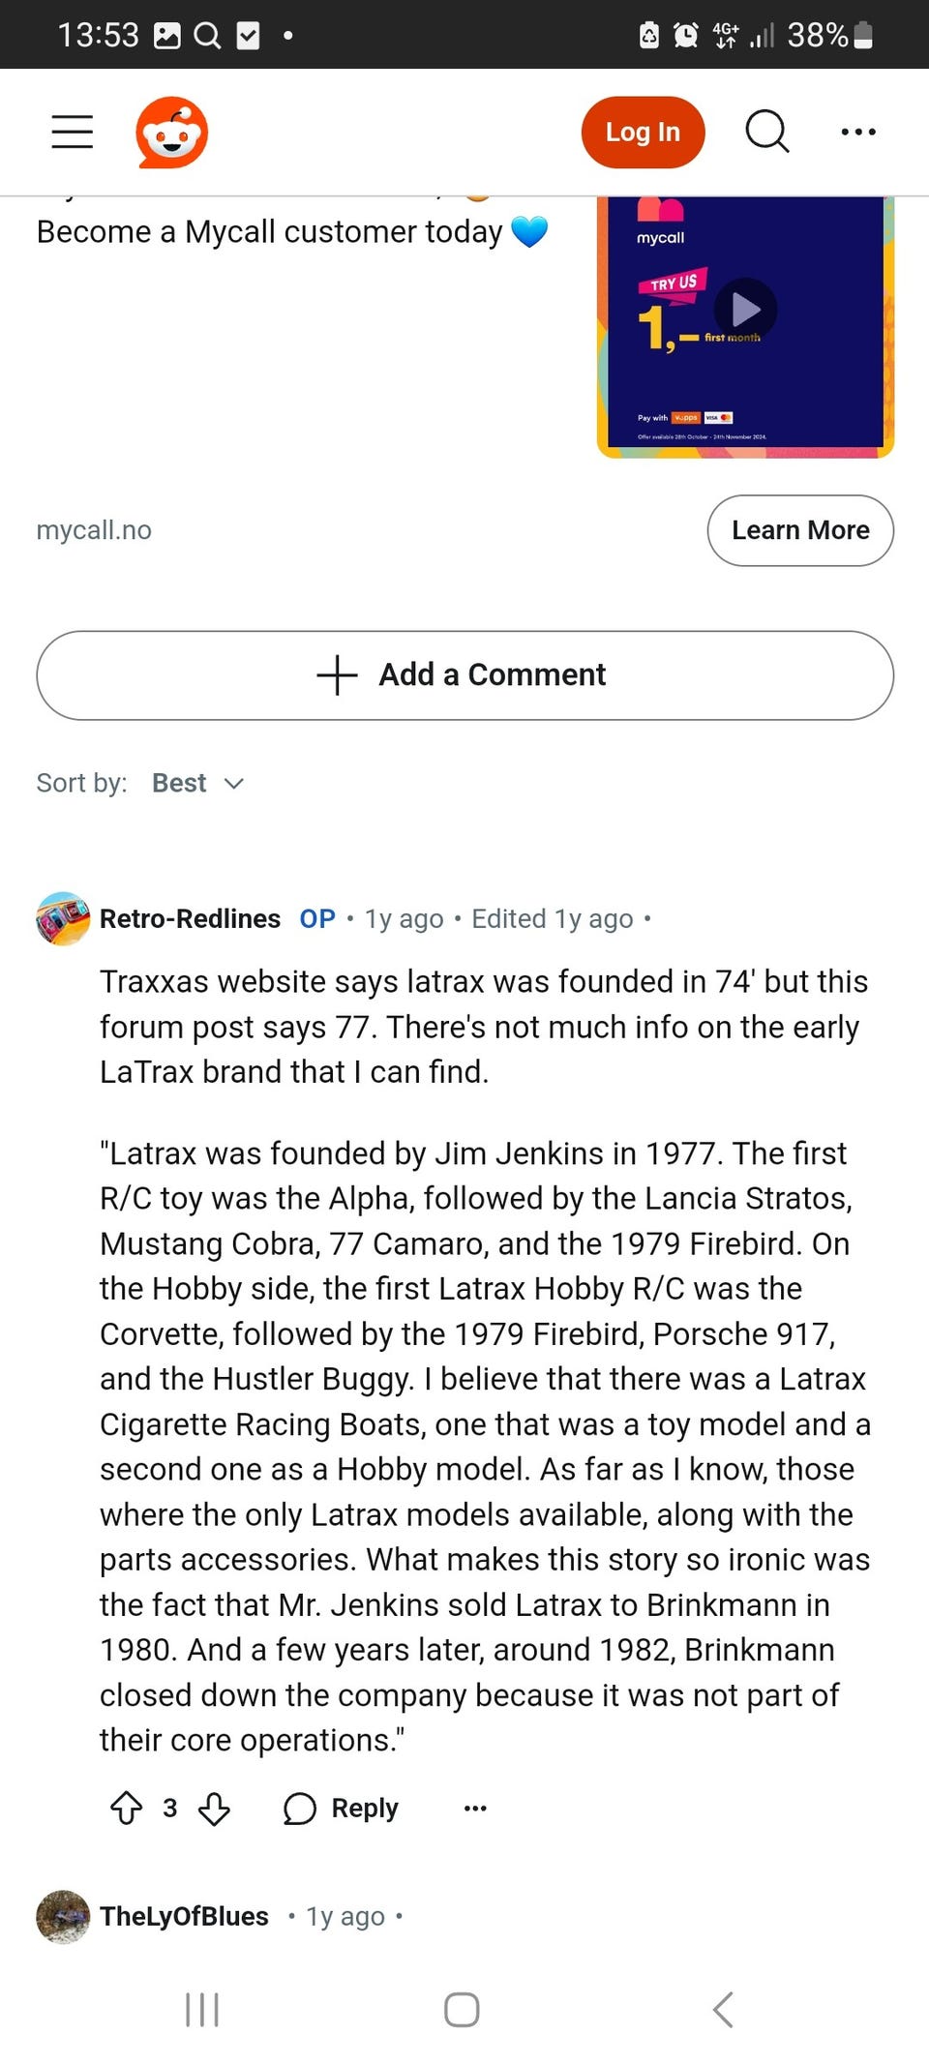
Task: Tap TheLyOfBlues user avatar
Action: pyautogui.click(x=63, y=1916)
